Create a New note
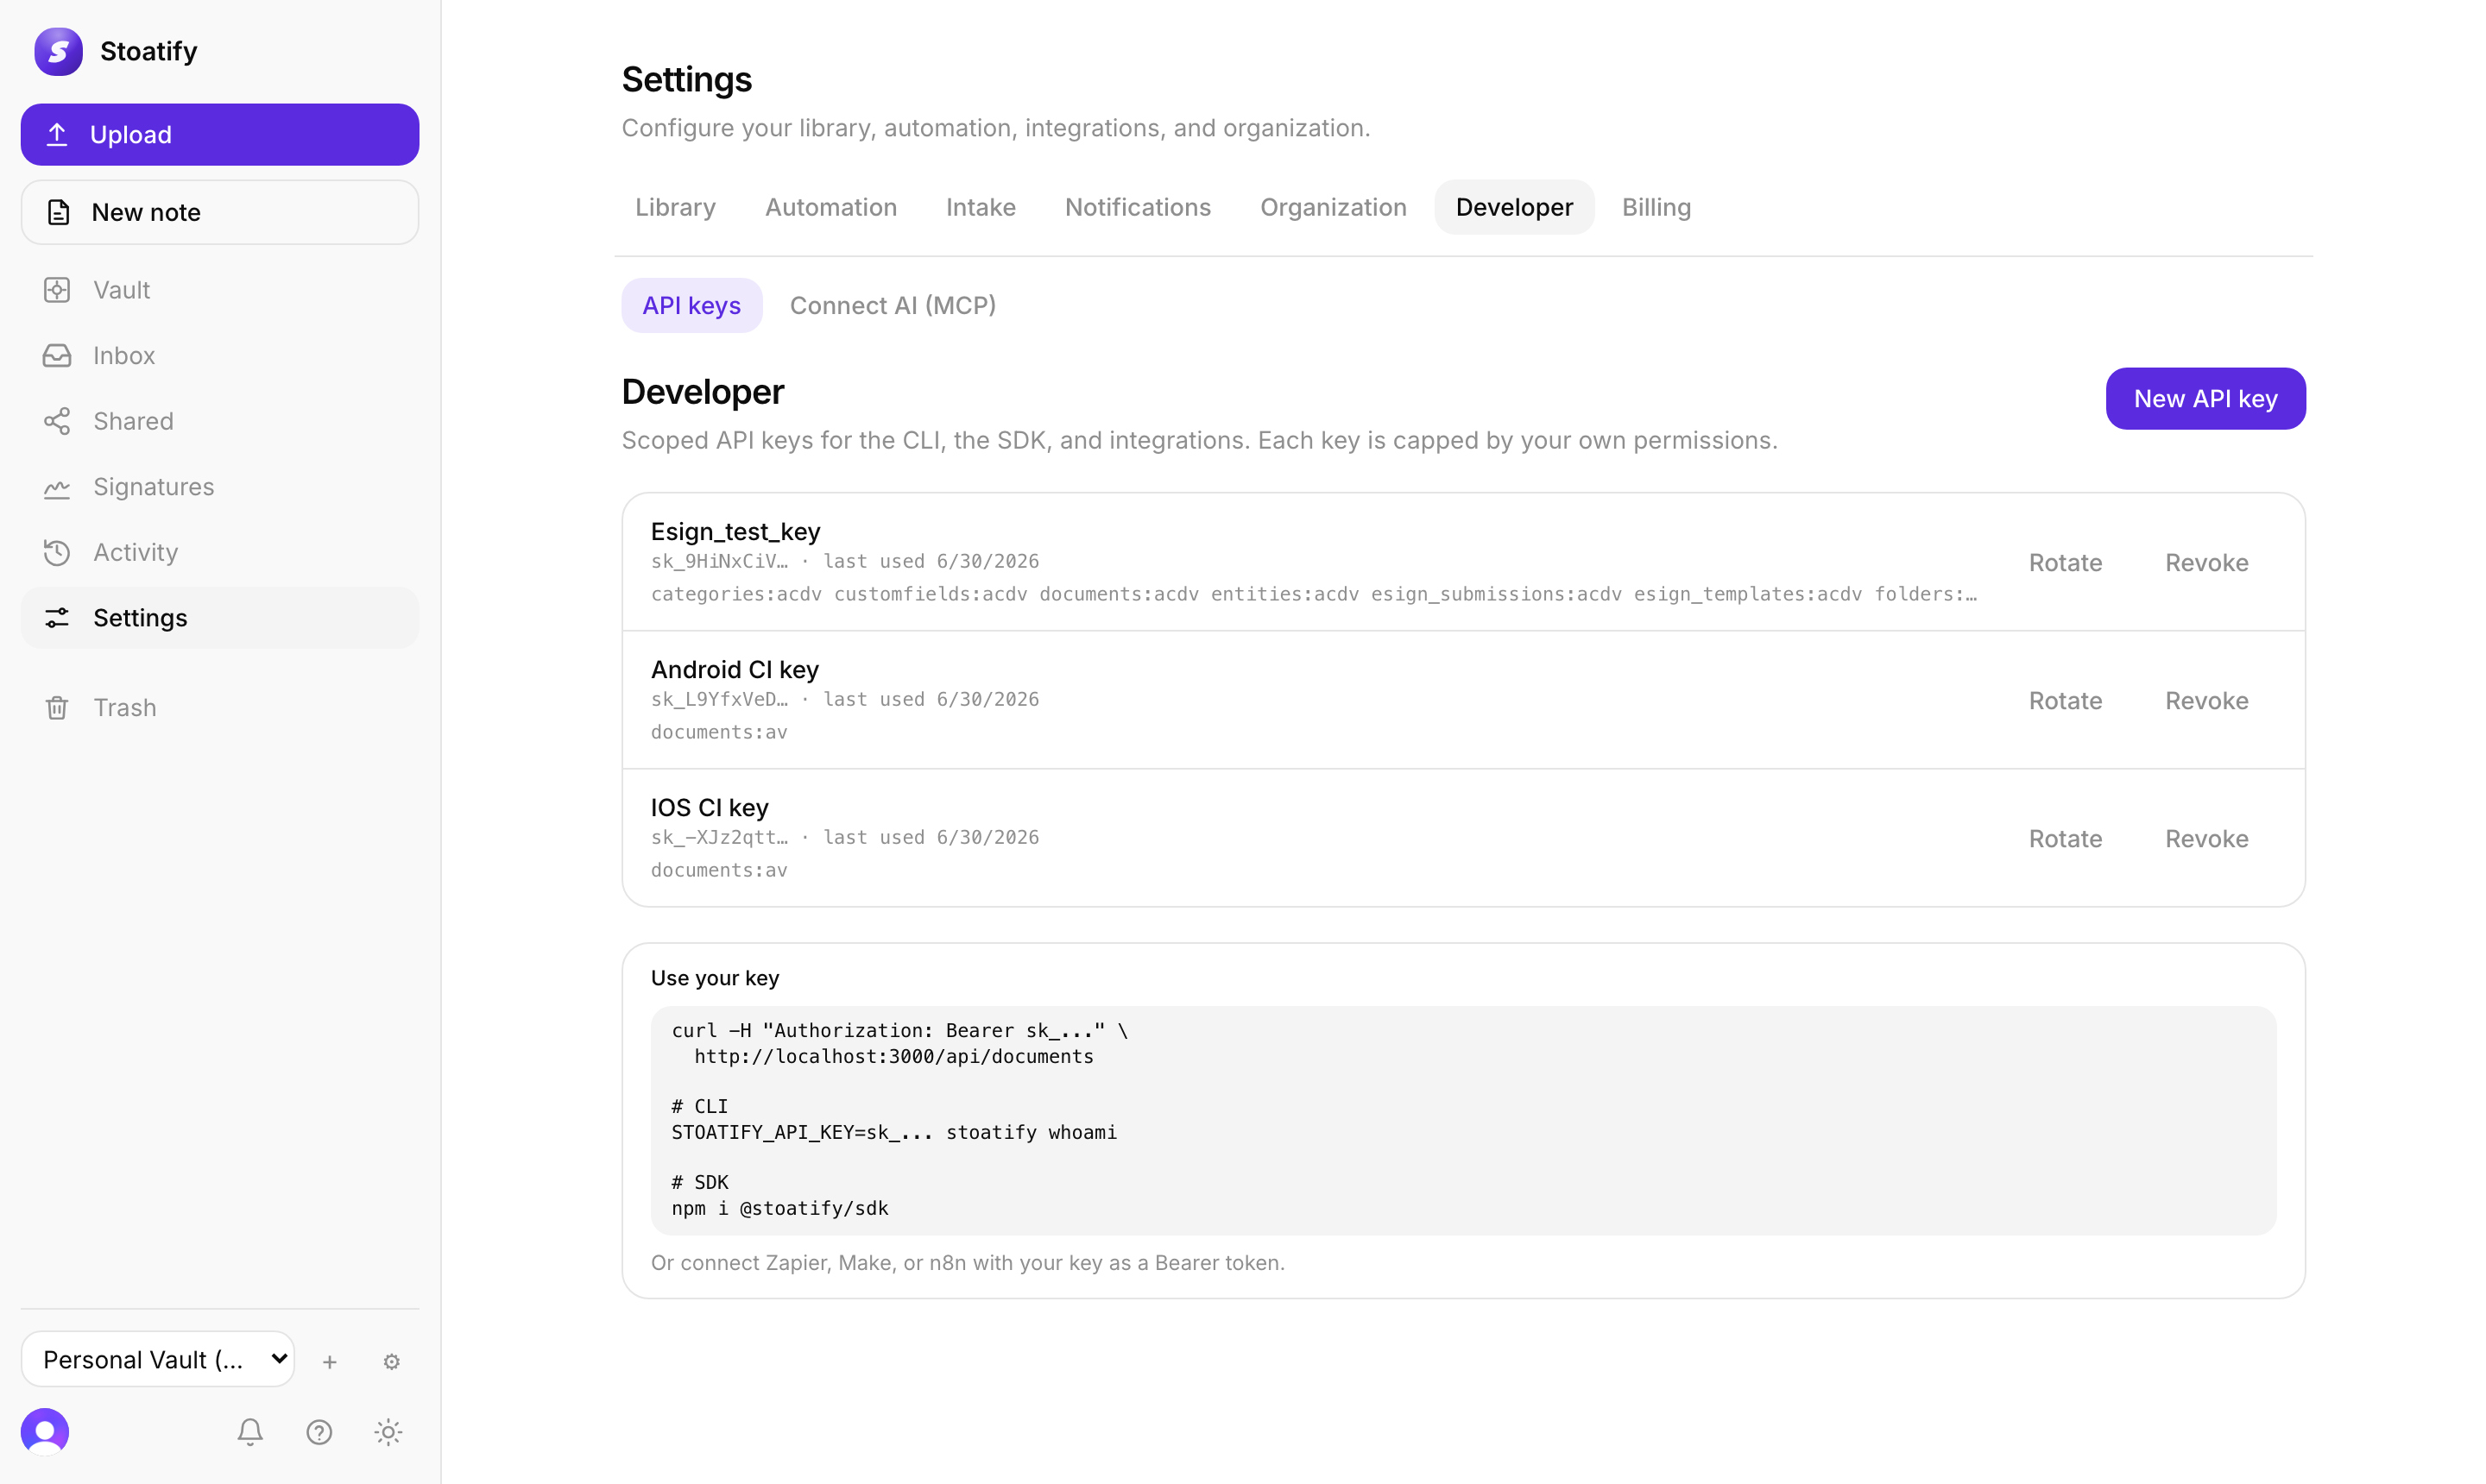The width and height of the screenshot is (2486, 1484). click(x=219, y=212)
